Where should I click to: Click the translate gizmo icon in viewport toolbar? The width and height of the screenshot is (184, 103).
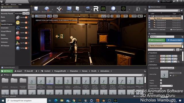pos(100,16)
